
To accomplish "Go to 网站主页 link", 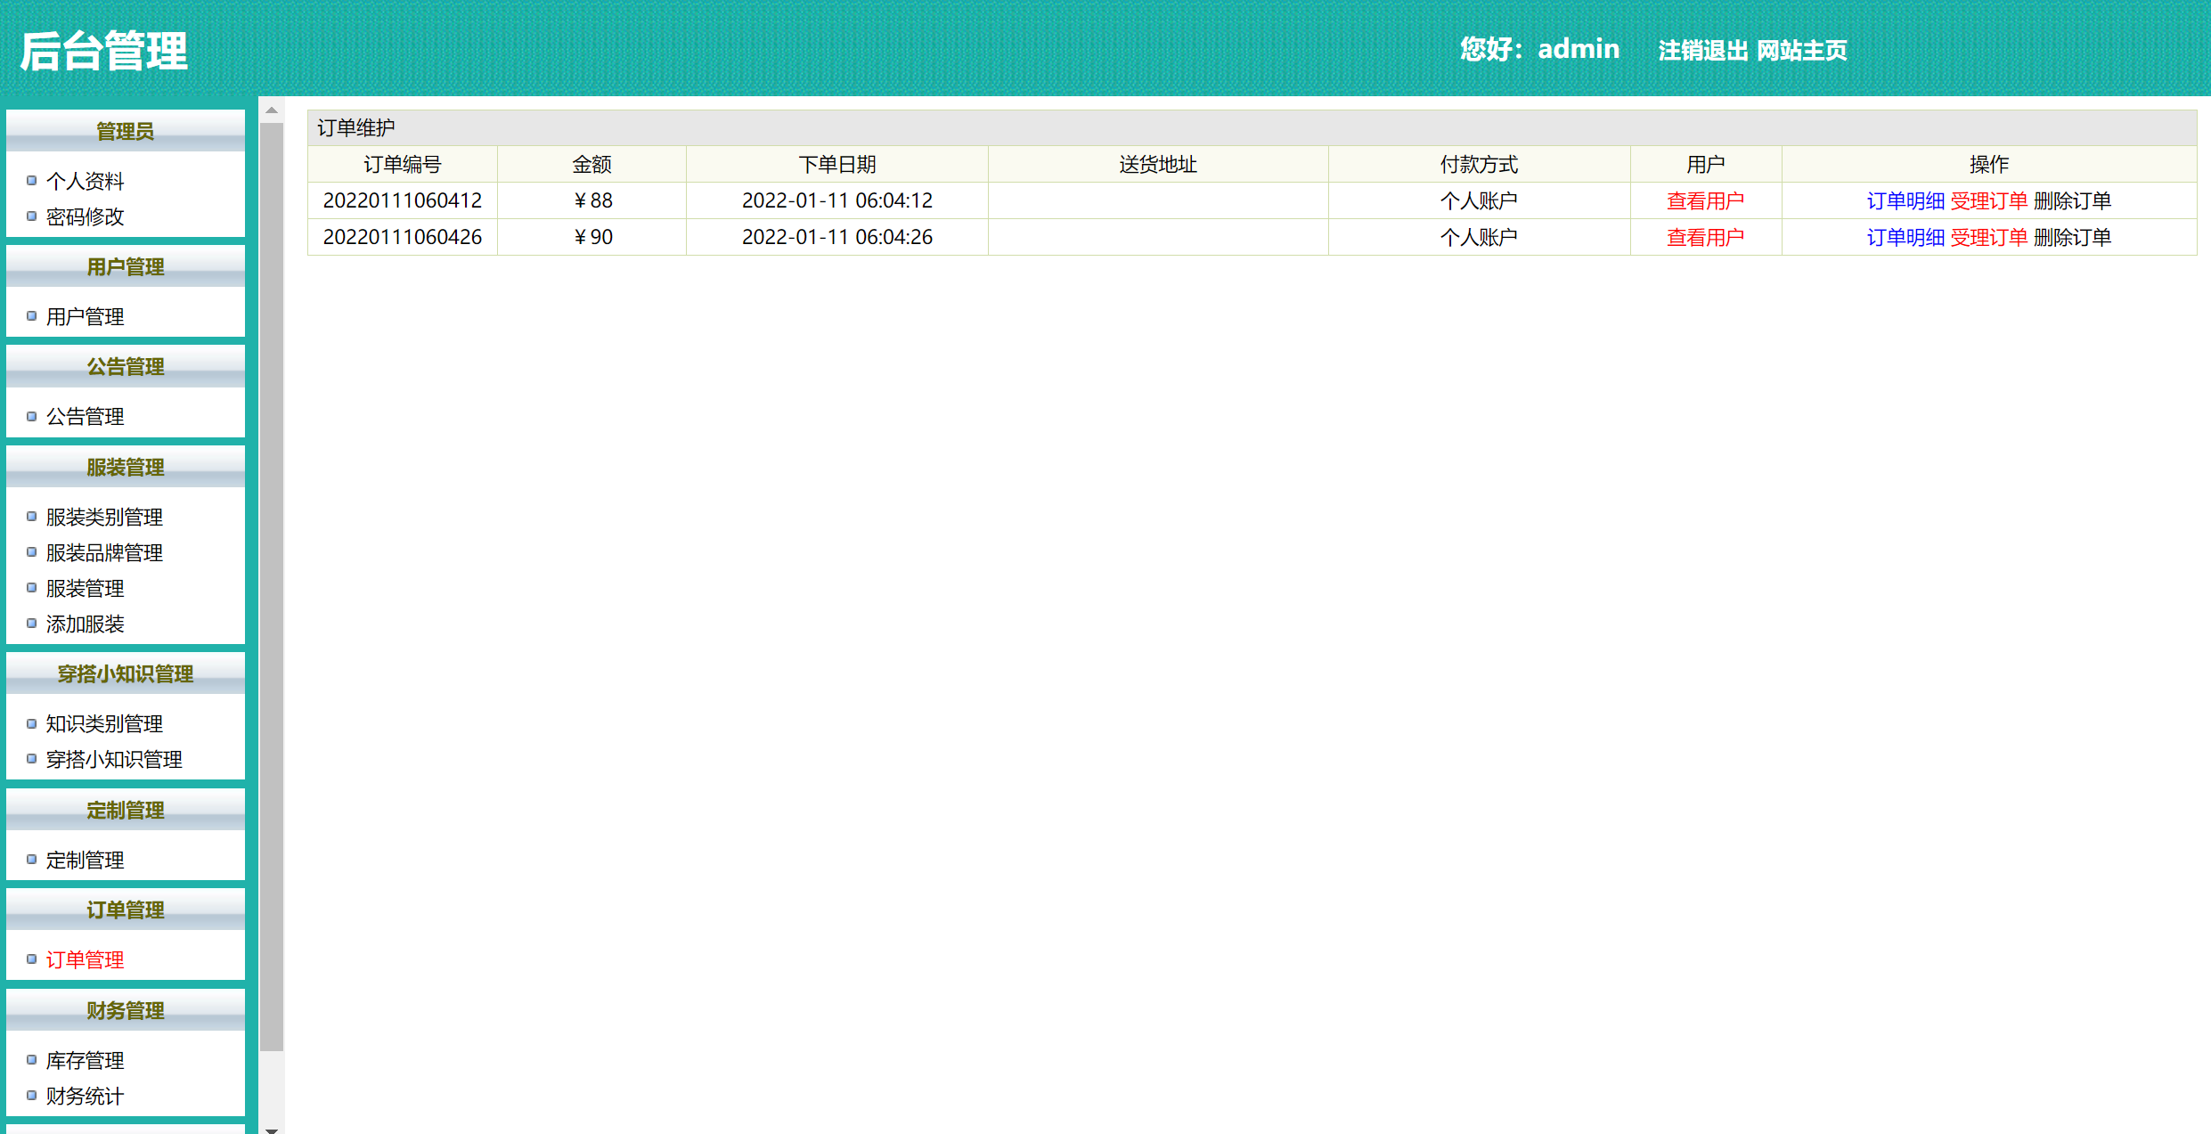I will coord(1801,50).
